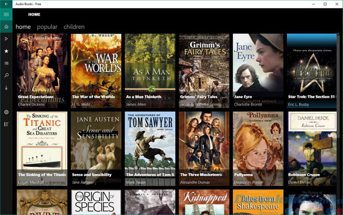Open Tales from Shakespeare cover
The image size is (343, 215).
coord(258,202)
